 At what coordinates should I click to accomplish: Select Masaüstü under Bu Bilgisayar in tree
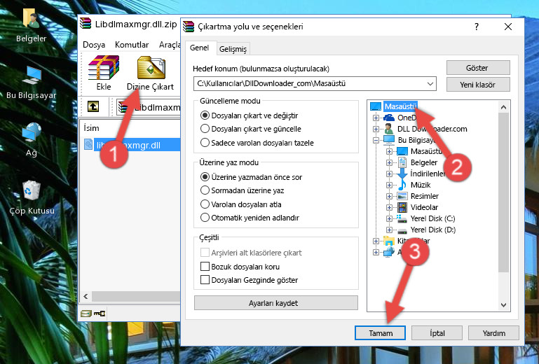[426, 151]
